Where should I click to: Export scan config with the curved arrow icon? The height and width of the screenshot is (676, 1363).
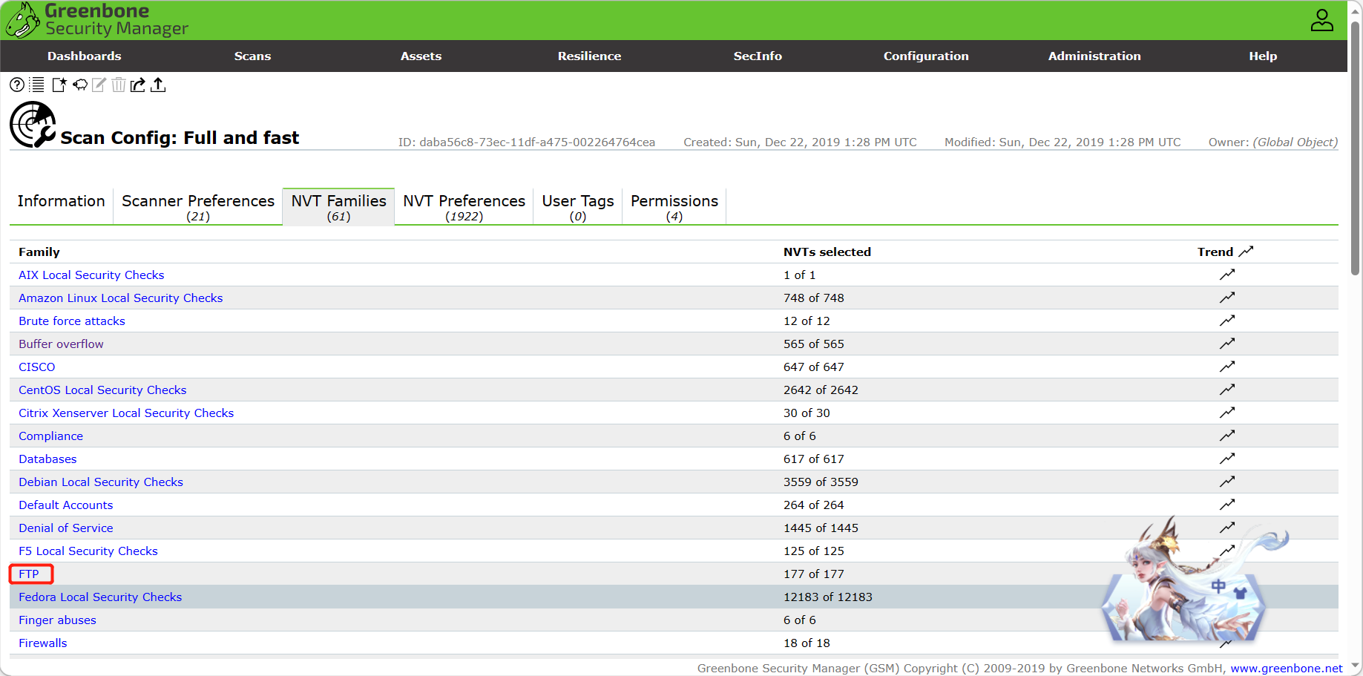coord(138,85)
